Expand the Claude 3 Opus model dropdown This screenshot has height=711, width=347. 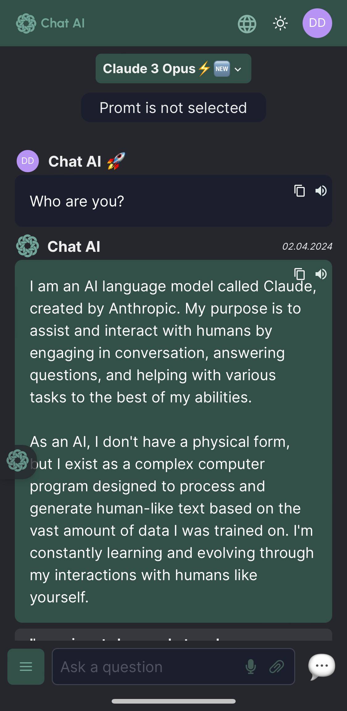(x=173, y=69)
